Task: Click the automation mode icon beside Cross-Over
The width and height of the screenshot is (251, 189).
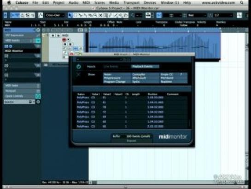Action: pos(41,15)
